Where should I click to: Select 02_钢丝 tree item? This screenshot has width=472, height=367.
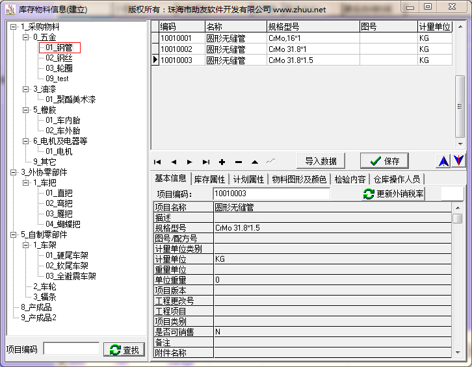59,58
